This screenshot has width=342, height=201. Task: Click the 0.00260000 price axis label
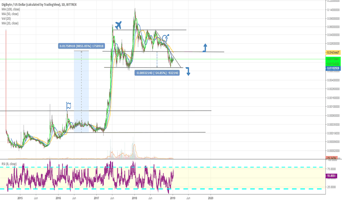pos(333,89)
